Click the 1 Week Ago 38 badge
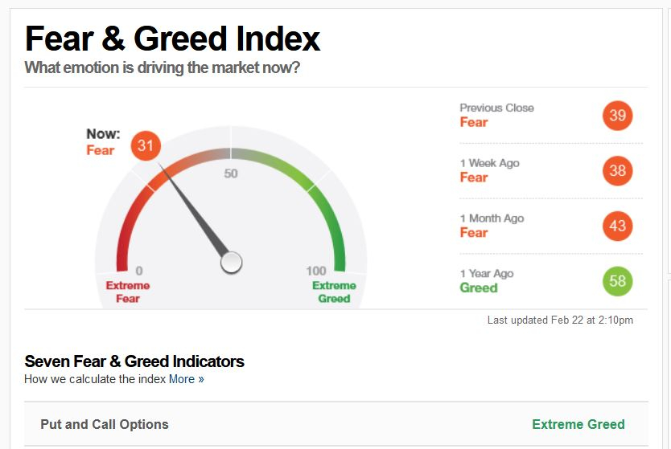 coord(618,171)
